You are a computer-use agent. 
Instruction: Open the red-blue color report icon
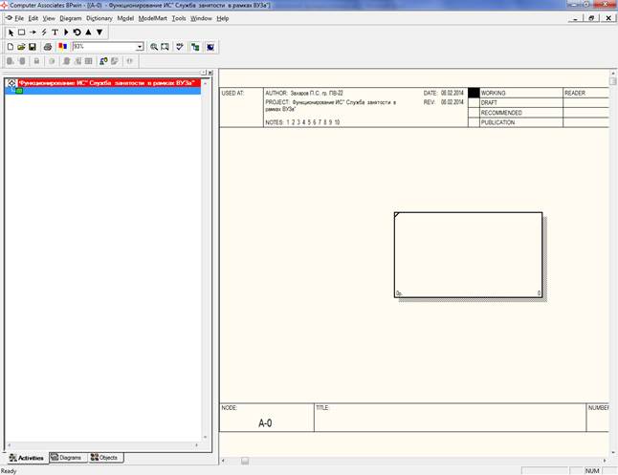[62, 47]
